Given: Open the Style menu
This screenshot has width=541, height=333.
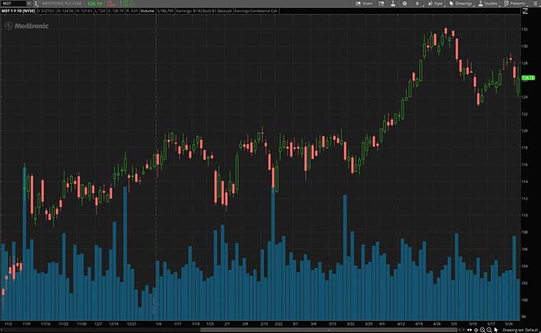Looking at the screenshot, I should [436, 4].
